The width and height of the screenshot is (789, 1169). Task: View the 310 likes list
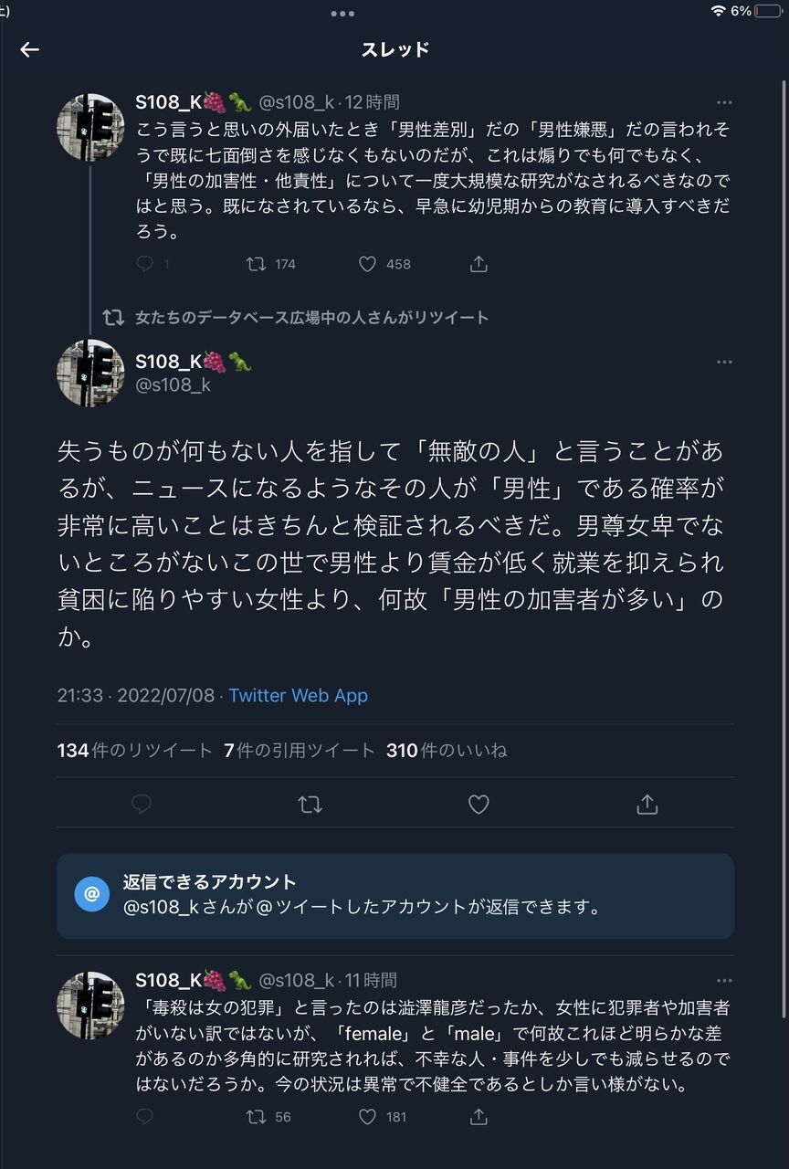pyautogui.click(x=447, y=751)
